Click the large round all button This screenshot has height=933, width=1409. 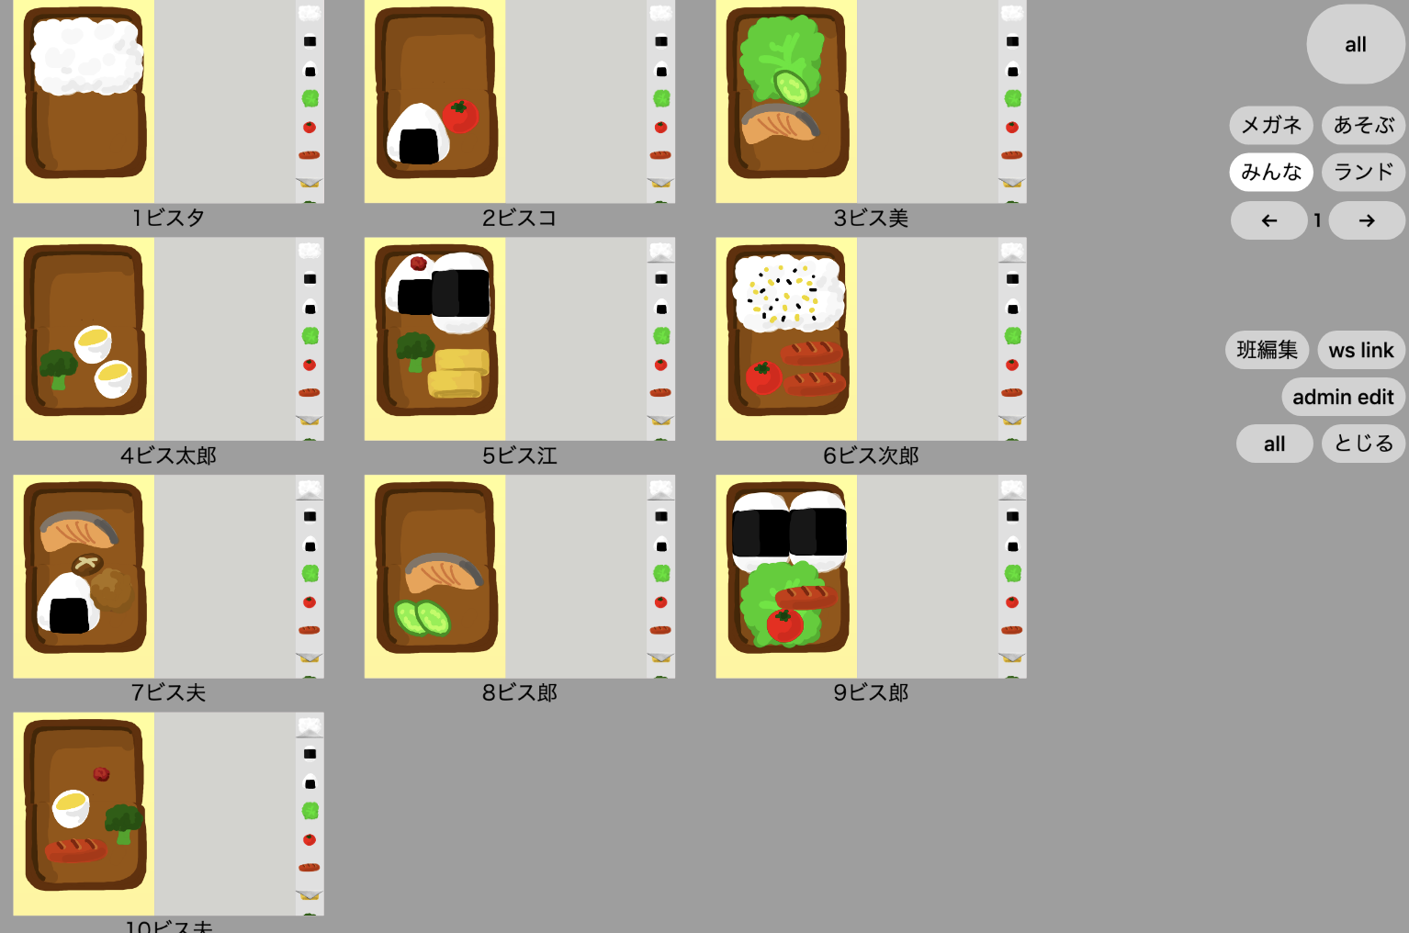[1356, 44]
